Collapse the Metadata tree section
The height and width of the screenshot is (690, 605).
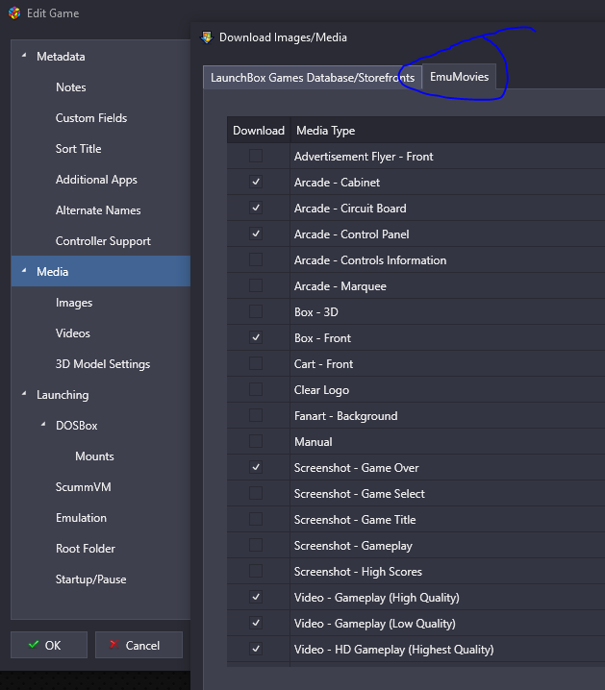pos(24,56)
